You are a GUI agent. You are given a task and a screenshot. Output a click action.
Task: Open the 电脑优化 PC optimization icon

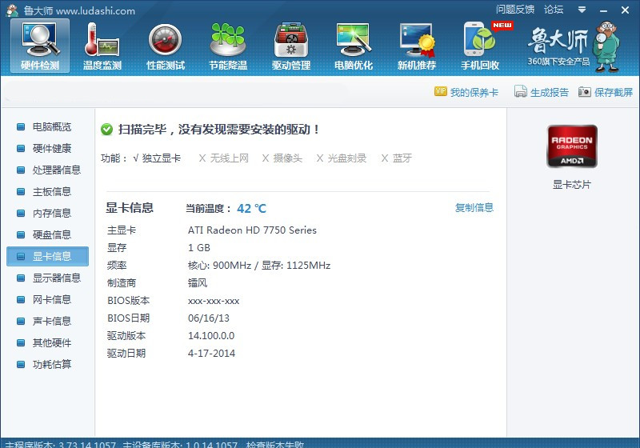pos(354,46)
